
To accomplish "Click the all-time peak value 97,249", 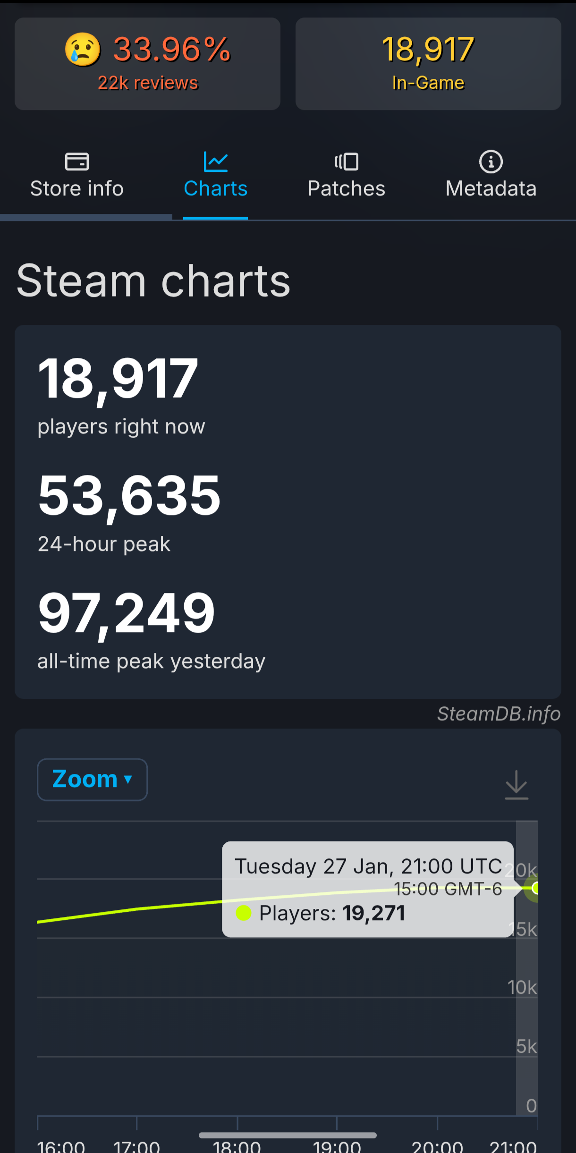I will click(127, 613).
